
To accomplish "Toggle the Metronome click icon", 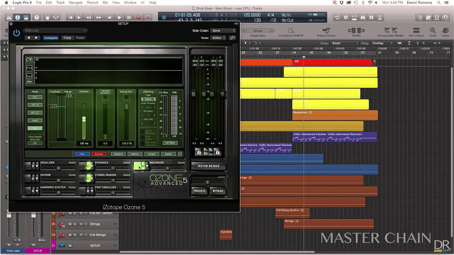I will [x=380, y=17].
